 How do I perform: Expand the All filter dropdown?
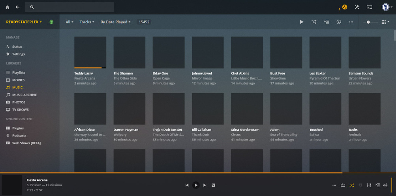pos(69,22)
